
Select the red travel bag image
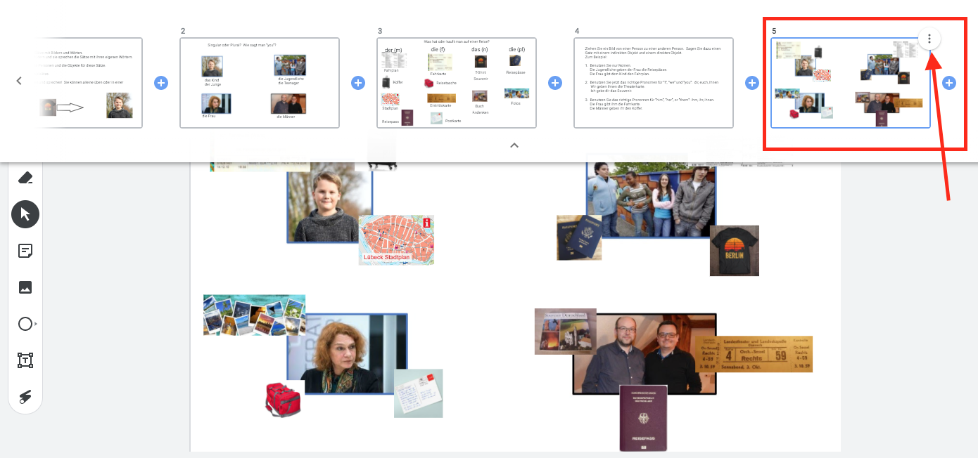pos(284,400)
